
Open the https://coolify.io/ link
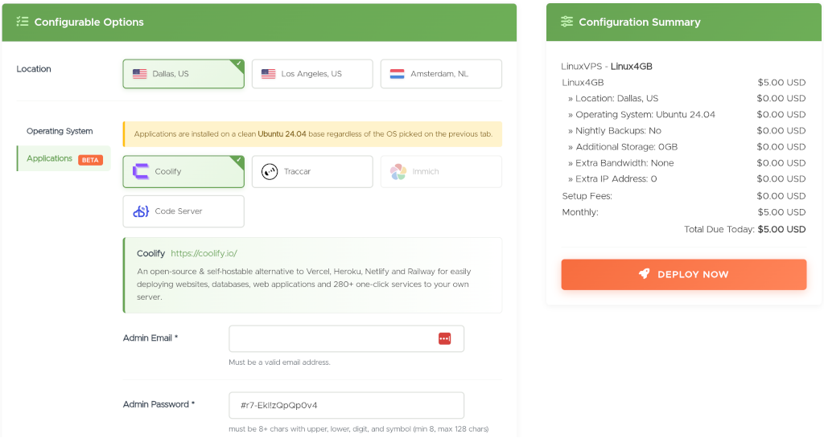tap(204, 253)
